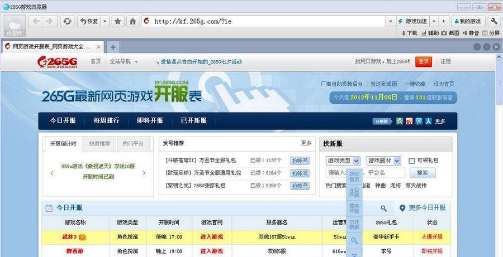Open 我的游戏 my games
This screenshot has height=257, width=503.
tap(468, 21)
